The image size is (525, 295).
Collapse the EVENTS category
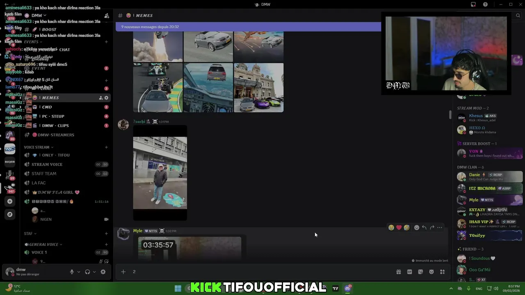pyautogui.click(x=33, y=42)
